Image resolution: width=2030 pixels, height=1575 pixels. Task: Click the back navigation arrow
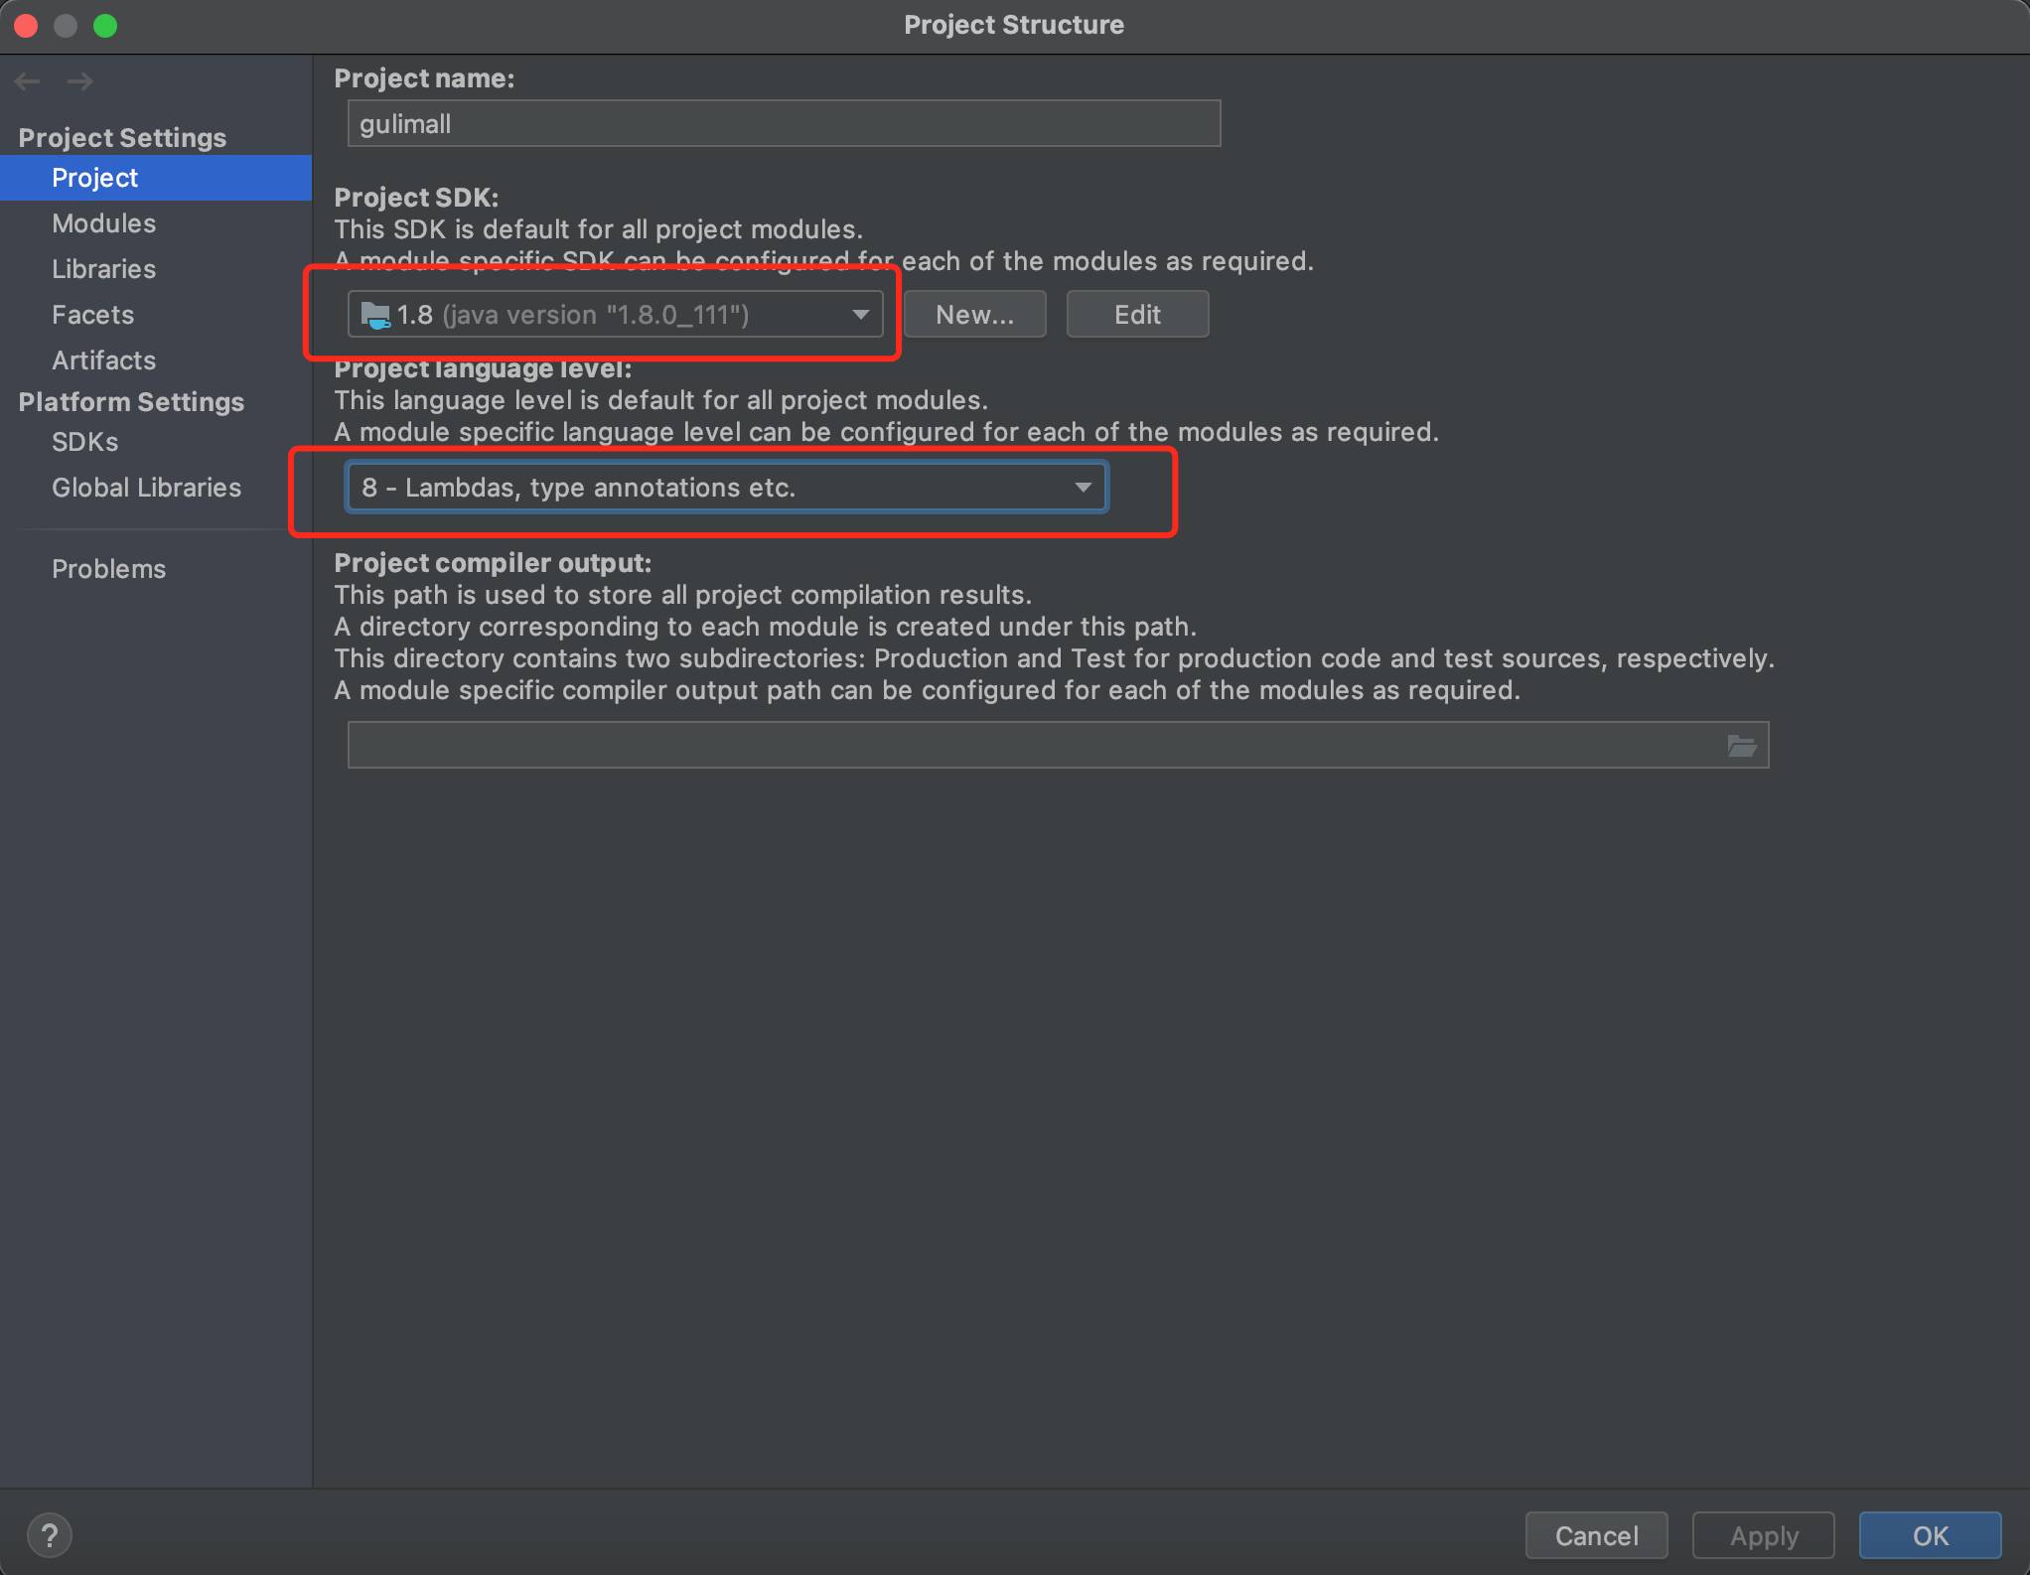pos(28,81)
